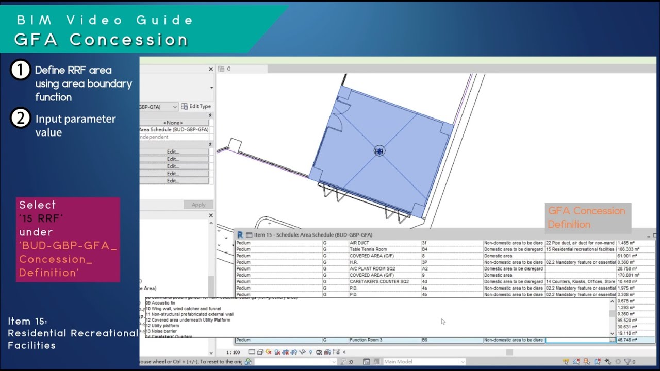Click the first Edit... button under the Independent row
Image resolution: width=660 pixels, height=371 pixels.
174,152
